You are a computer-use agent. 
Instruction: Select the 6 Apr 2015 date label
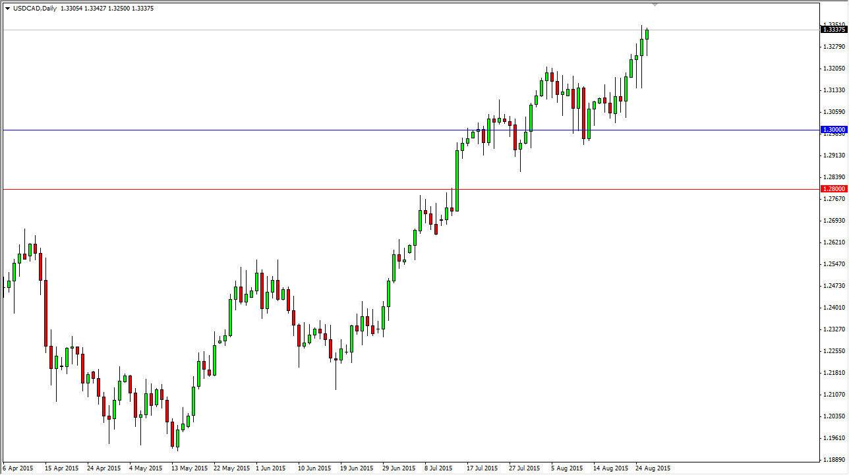(x=18, y=468)
